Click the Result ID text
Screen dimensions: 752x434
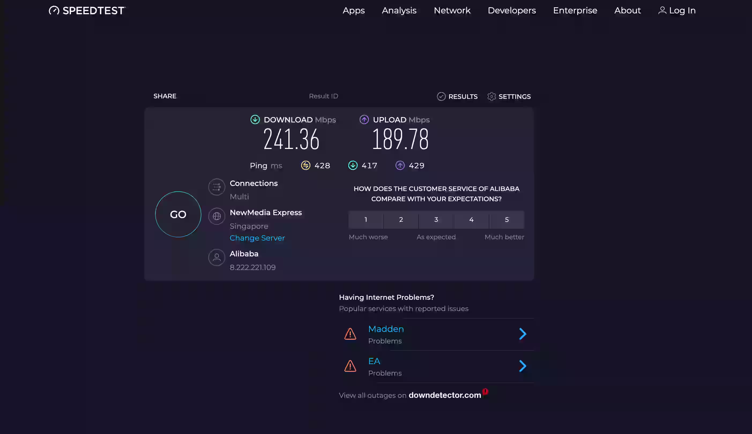click(x=323, y=96)
